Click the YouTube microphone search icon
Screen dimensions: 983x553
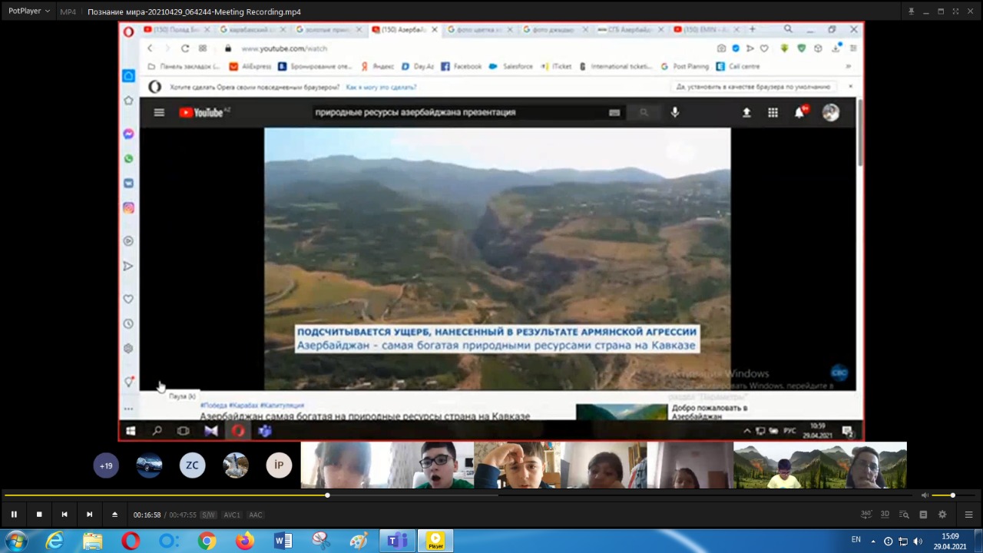pos(675,112)
